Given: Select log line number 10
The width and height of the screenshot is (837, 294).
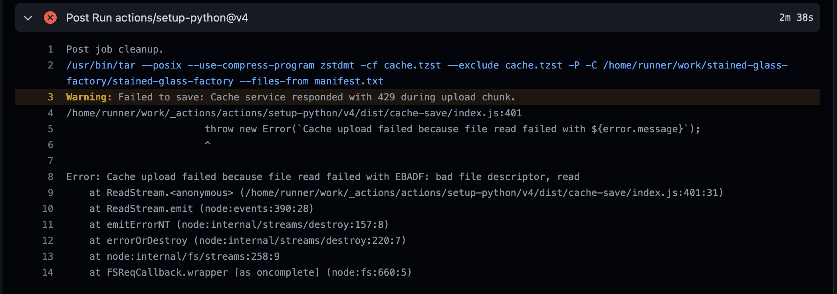Looking at the screenshot, I should pyautogui.click(x=48, y=209).
